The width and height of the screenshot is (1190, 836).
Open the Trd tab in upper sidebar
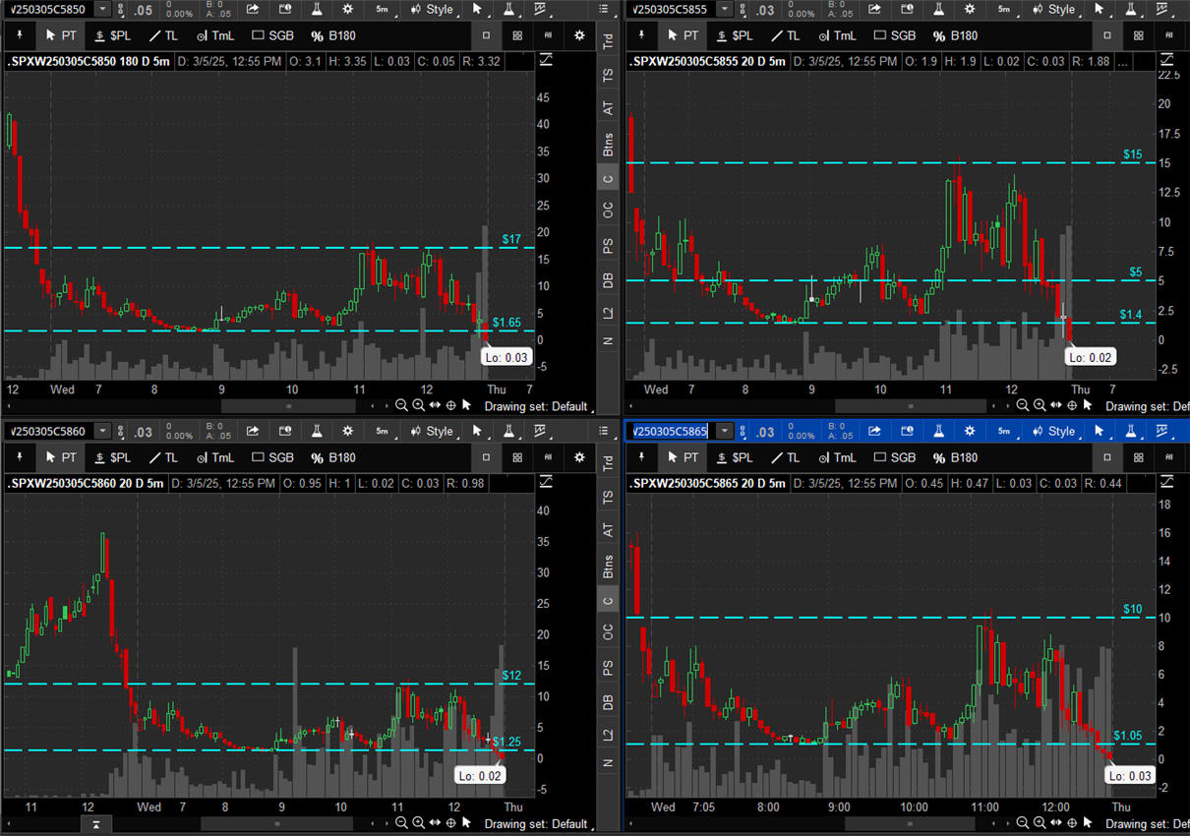click(x=608, y=40)
